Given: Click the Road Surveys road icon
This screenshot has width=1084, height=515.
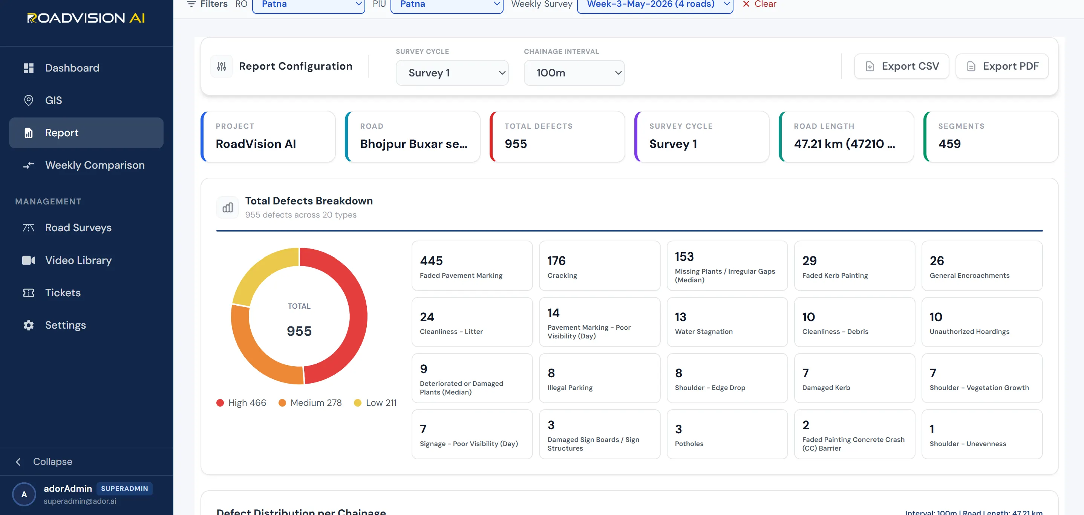Looking at the screenshot, I should click(29, 227).
